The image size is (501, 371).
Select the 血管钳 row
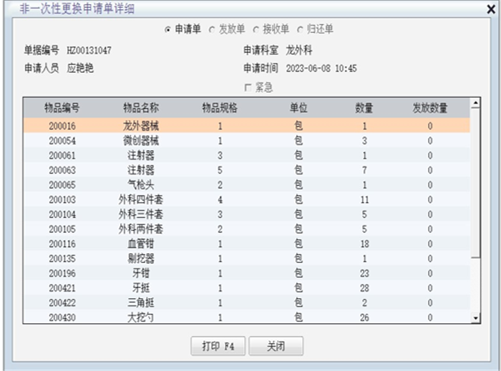141,244
